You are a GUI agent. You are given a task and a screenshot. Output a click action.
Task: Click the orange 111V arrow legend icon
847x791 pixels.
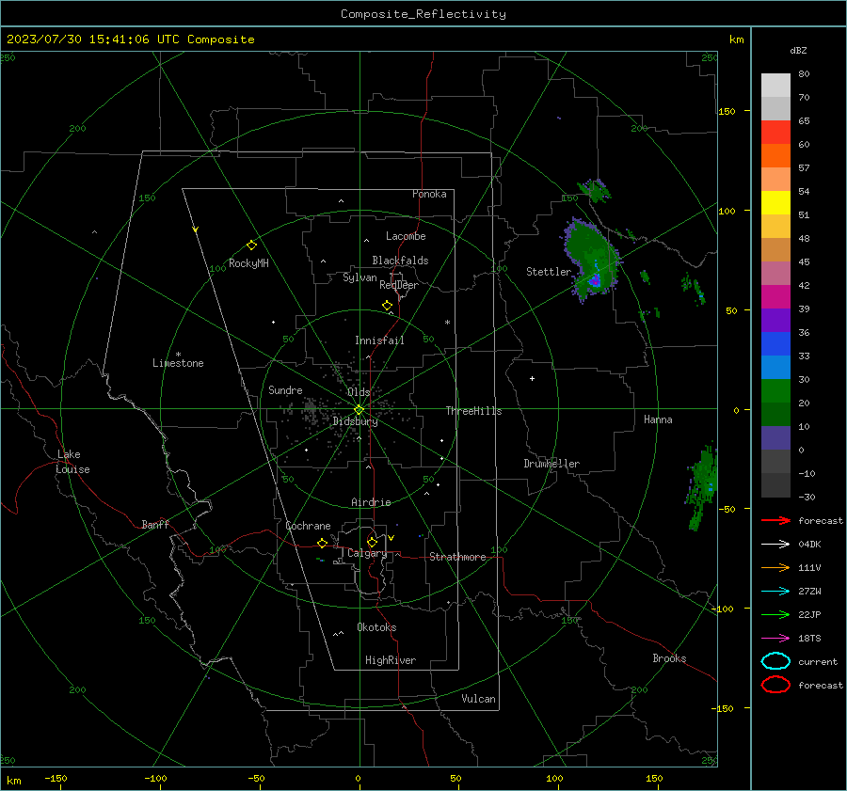(x=775, y=567)
